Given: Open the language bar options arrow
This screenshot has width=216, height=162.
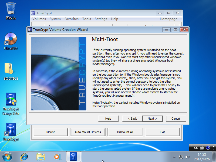Looking at the screenshot, I should [x=214, y=149].
